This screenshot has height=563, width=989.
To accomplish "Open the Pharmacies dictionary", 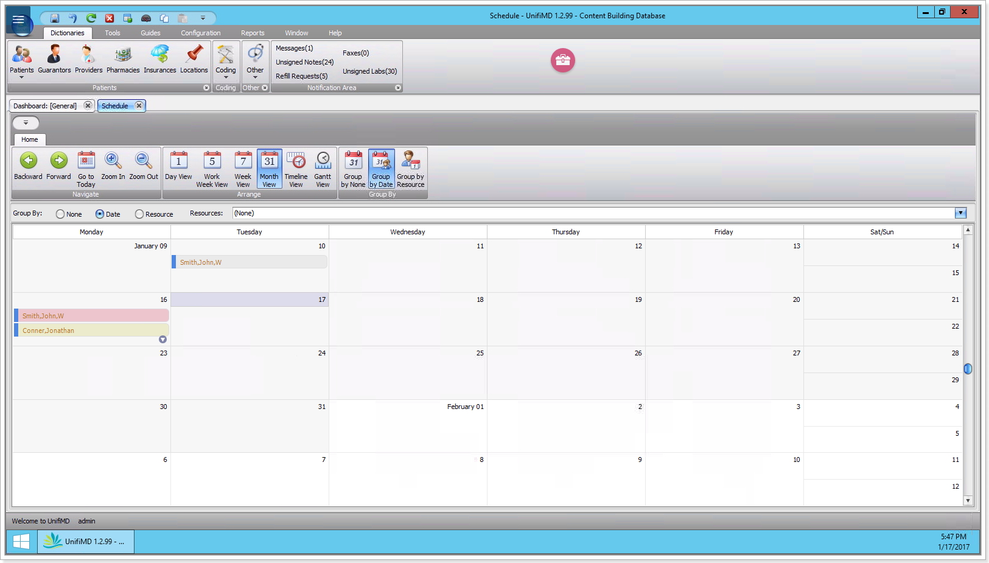I will [123, 60].
